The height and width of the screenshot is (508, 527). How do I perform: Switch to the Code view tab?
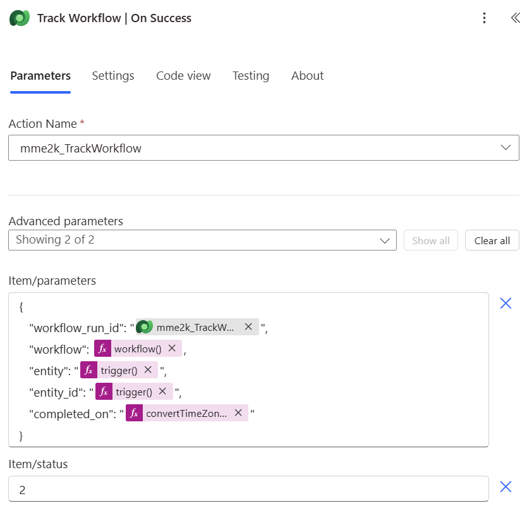(183, 76)
